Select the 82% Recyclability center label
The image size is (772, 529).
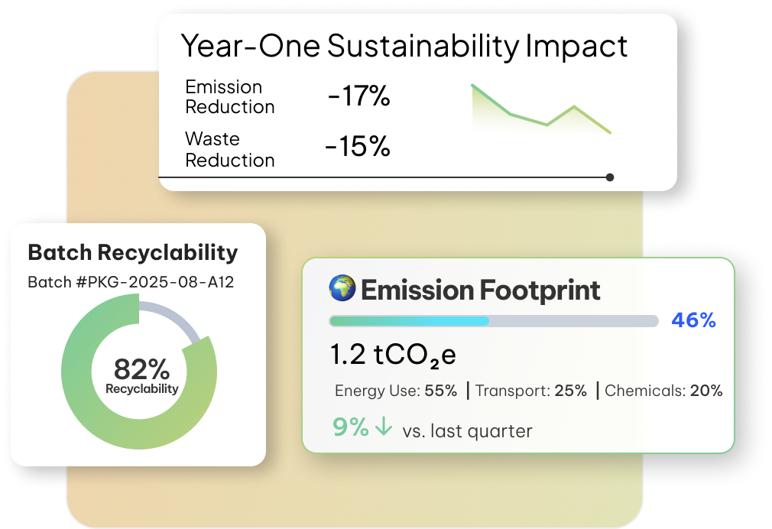tap(141, 376)
